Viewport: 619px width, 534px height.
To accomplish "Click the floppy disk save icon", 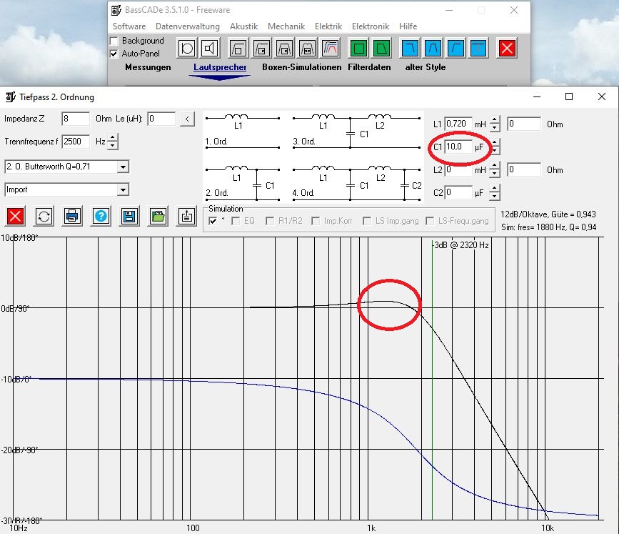I will click(x=129, y=216).
